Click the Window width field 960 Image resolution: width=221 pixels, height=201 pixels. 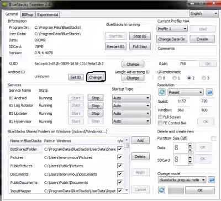point(183,110)
